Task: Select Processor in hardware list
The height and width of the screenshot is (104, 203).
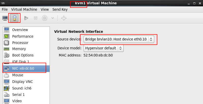Action: click(x=26, y=43)
